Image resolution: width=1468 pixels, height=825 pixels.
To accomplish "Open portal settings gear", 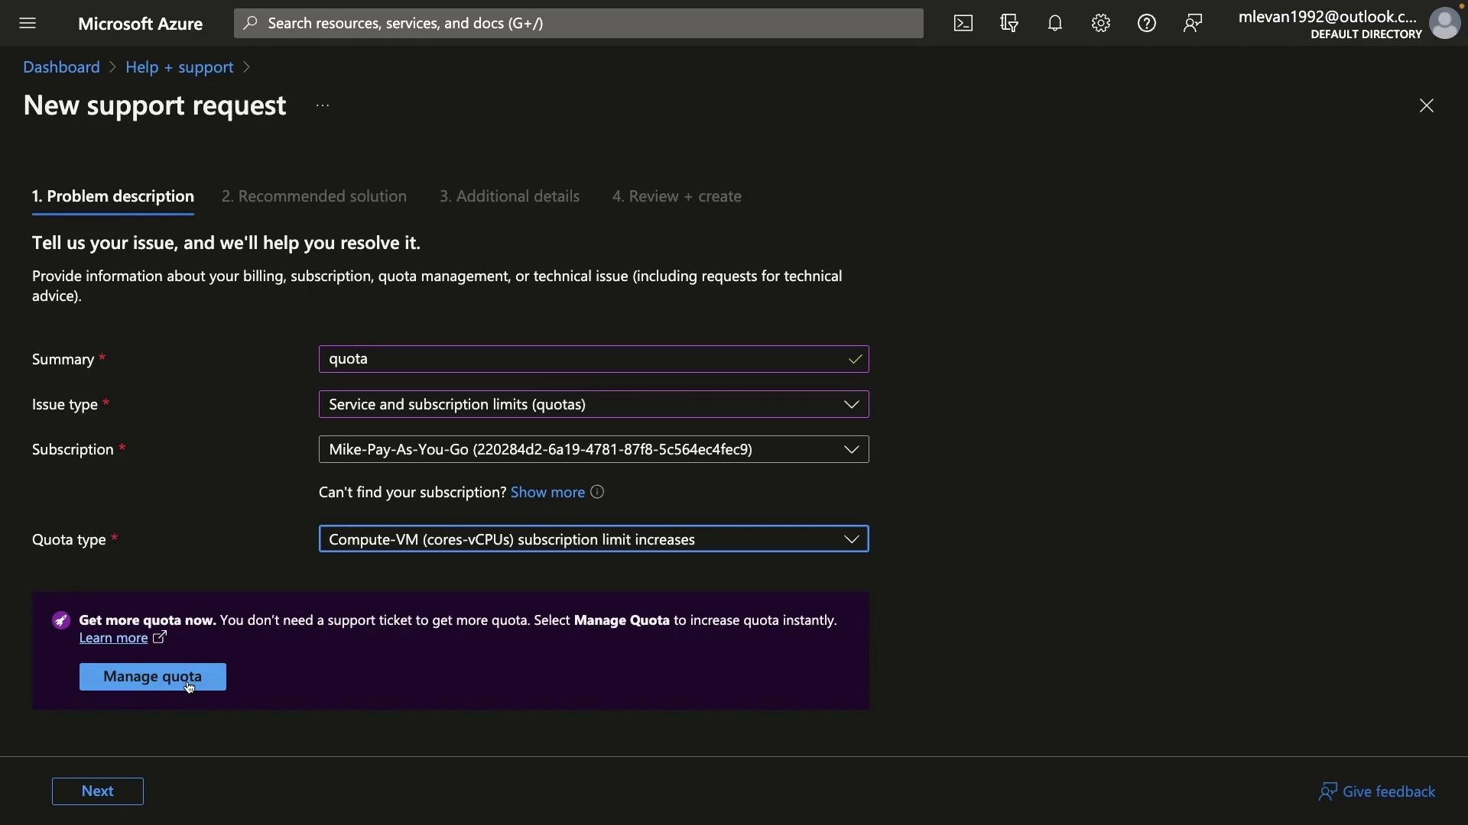I will click(1101, 23).
